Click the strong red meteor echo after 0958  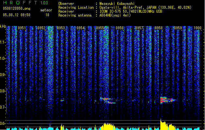click(167, 100)
